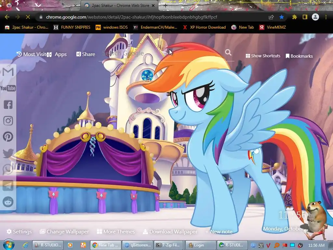The height and width of the screenshot is (250, 333).
Task: Switch to the Login taskbar window
Action: click(x=201, y=245)
